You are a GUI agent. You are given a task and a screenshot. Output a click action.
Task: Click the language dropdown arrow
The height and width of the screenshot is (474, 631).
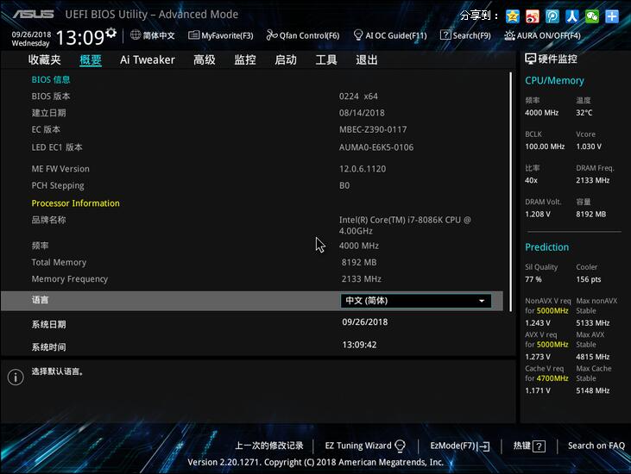(482, 301)
